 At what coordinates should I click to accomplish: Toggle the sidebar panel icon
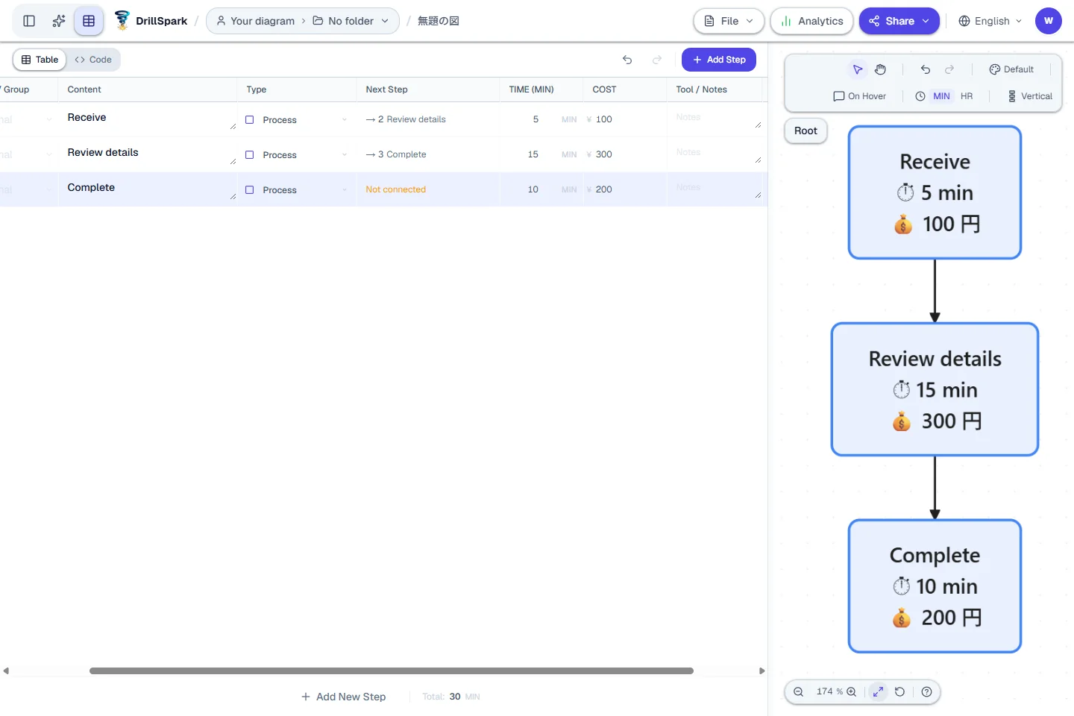(29, 21)
